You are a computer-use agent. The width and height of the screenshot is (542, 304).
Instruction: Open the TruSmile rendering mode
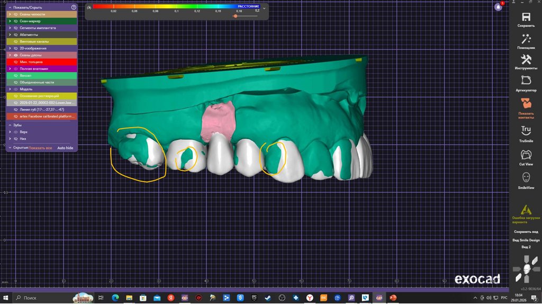tap(526, 130)
